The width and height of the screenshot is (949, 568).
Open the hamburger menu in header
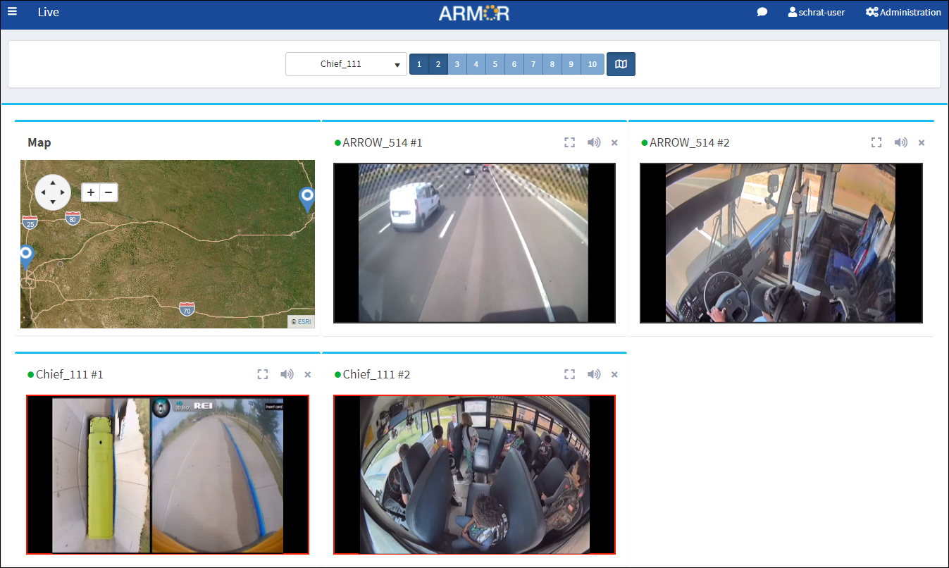pos(12,12)
